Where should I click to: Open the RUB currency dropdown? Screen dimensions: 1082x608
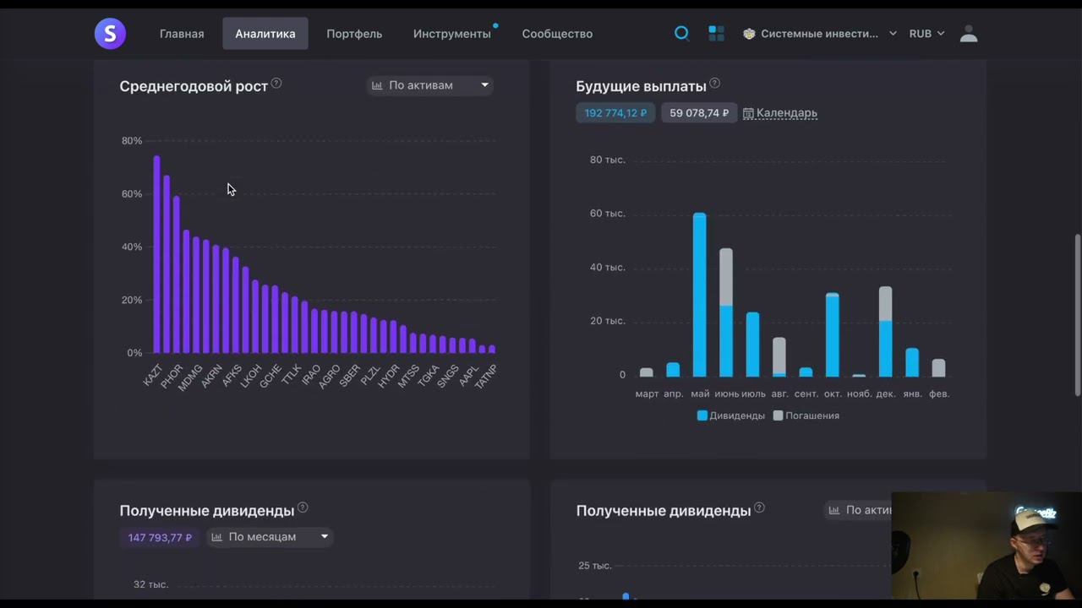tap(926, 34)
